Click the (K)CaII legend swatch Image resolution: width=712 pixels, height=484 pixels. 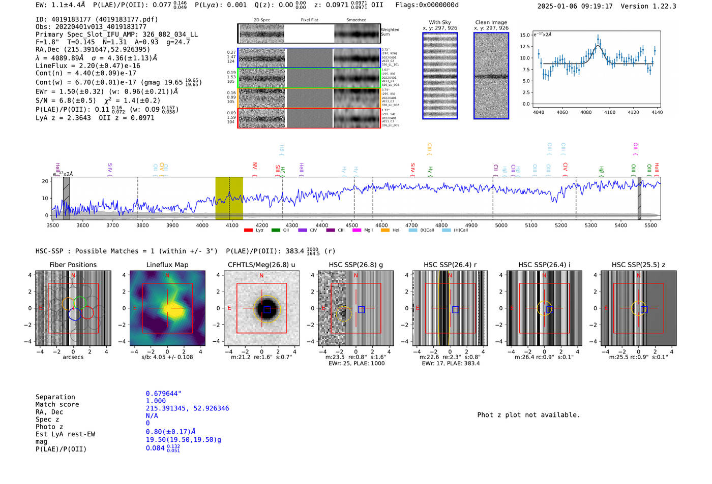pos(413,230)
